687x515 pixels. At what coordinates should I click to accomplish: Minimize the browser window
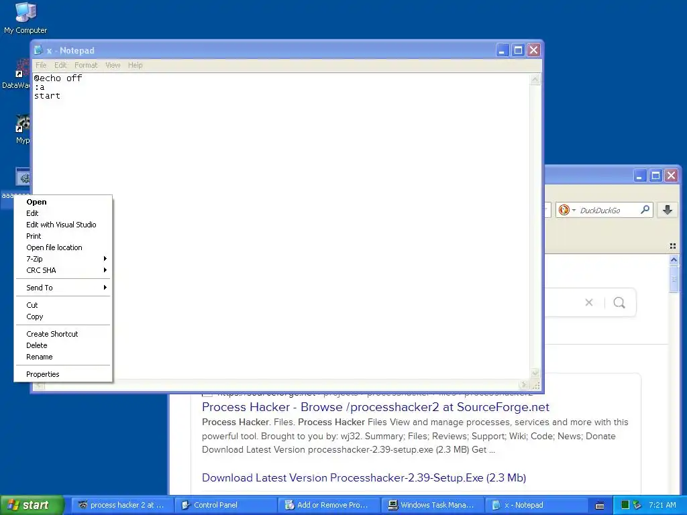639,176
